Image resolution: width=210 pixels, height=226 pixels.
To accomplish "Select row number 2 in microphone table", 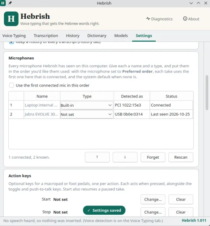I will [16, 115].
